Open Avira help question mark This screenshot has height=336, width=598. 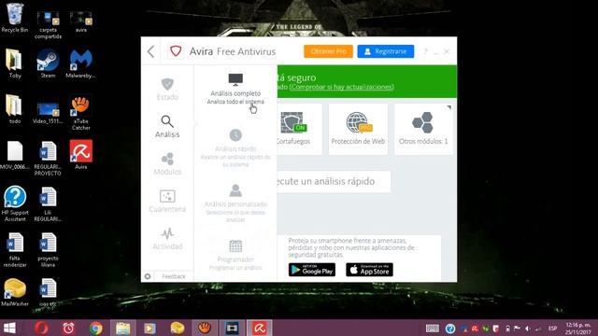pos(425,51)
